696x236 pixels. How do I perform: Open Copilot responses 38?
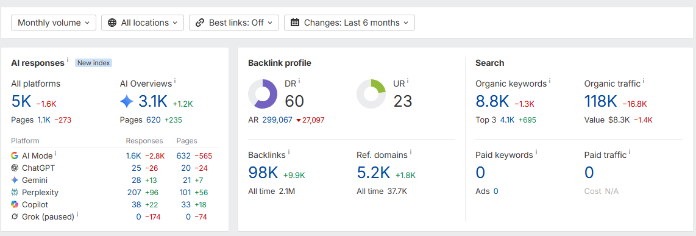pos(137,205)
